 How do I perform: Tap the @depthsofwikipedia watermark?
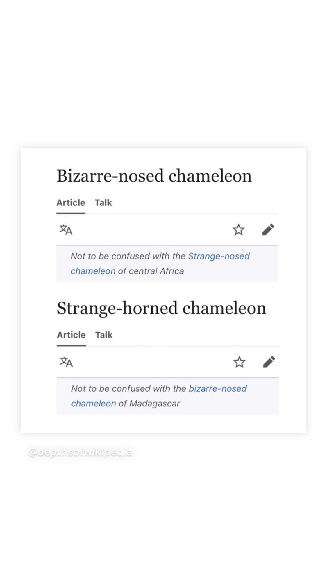(x=80, y=452)
